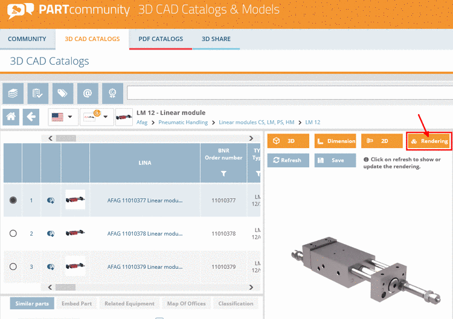Click the LINA column header

tap(145, 163)
